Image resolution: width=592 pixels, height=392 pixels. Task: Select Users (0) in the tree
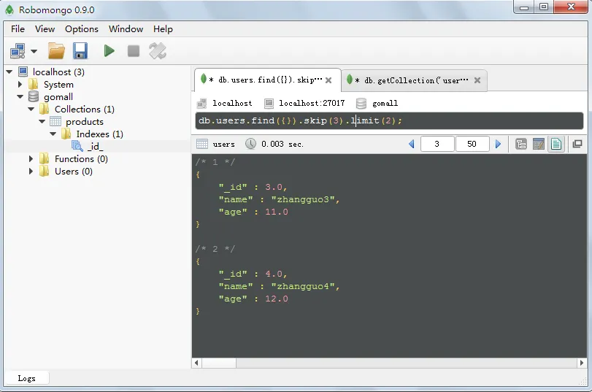tap(74, 172)
